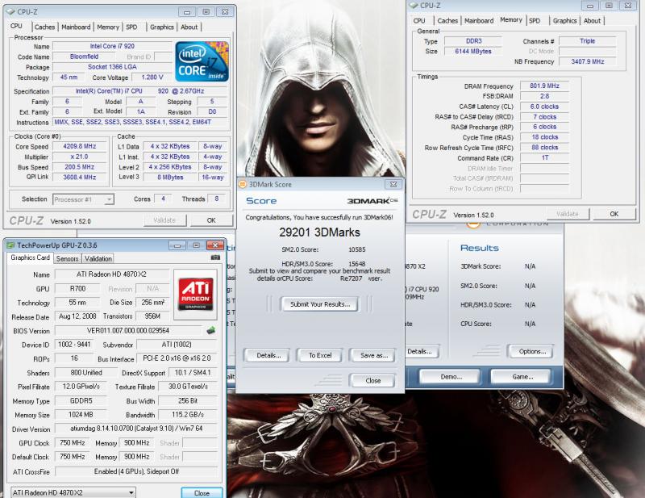Click the title bar icon of the CPU-Z processor window
Viewport: 645px width, 498px height.
click(11, 11)
